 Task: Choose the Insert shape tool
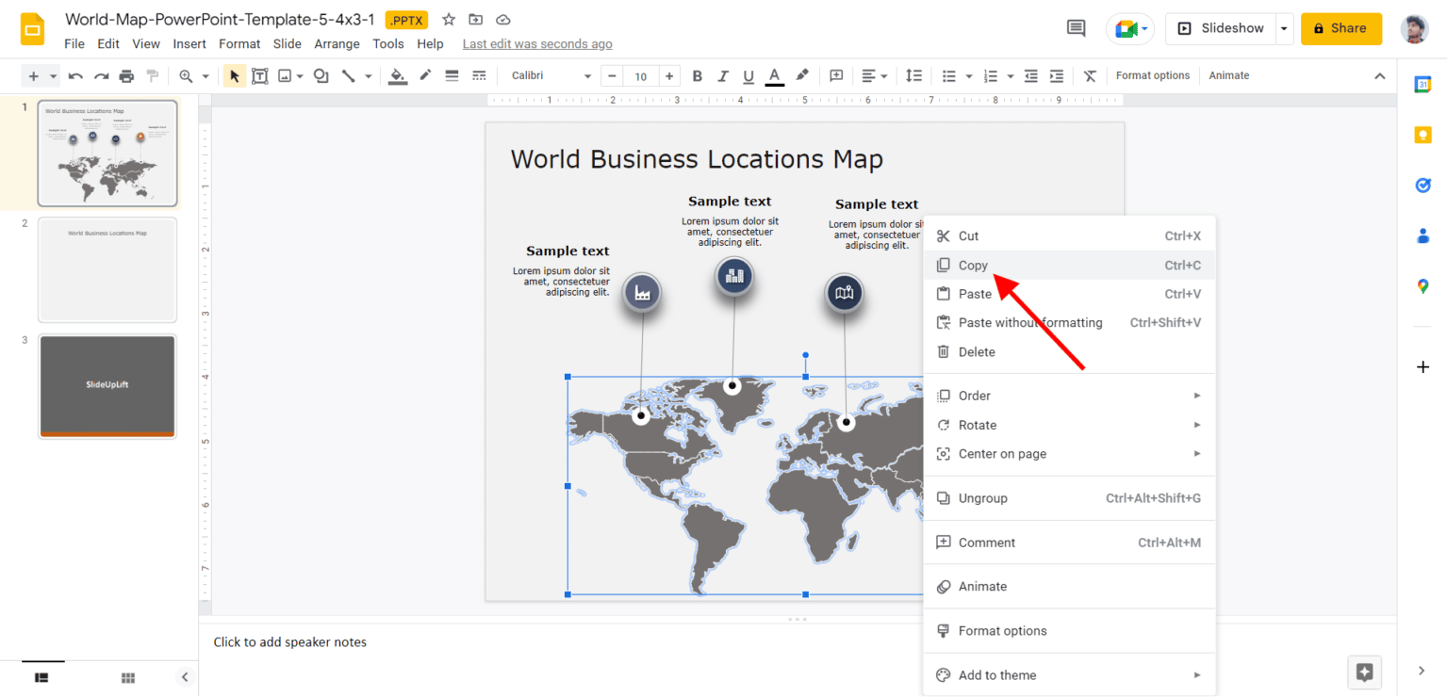point(321,75)
